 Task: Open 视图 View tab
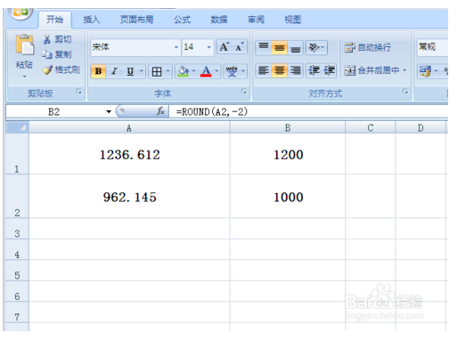(x=292, y=20)
